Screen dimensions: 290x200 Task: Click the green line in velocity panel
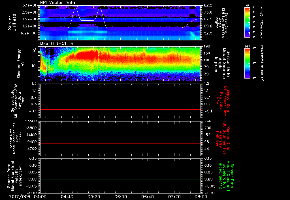tap(120, 179)
